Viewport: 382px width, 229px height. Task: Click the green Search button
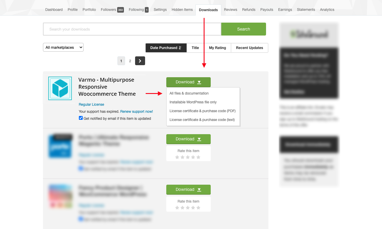point(243,29)
